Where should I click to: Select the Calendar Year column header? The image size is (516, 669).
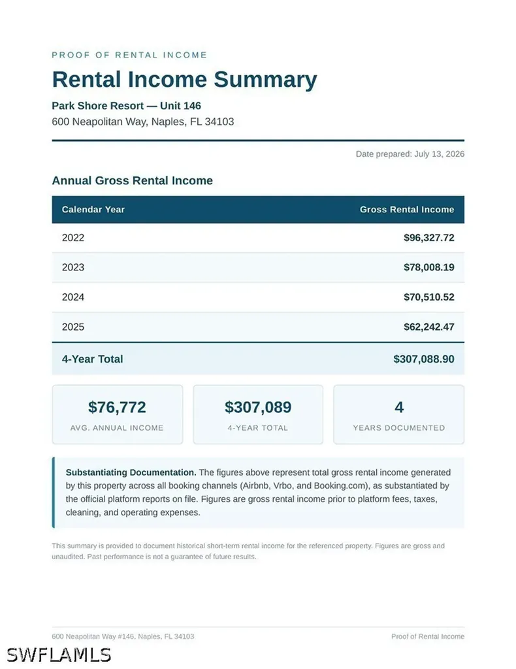(93, 210)
